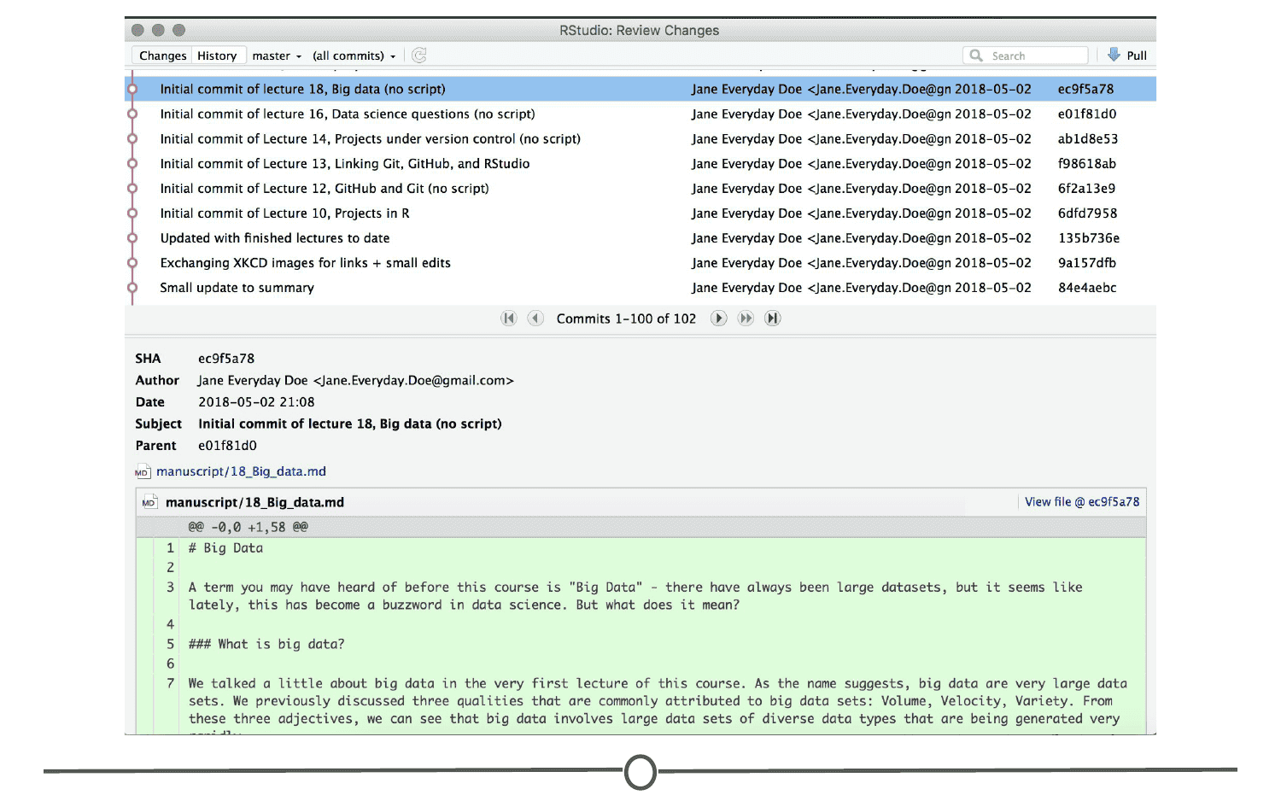Select commit 'Updated with finished lectures to date'
This screenshot has height=801, width=1281.
point(640,238)
